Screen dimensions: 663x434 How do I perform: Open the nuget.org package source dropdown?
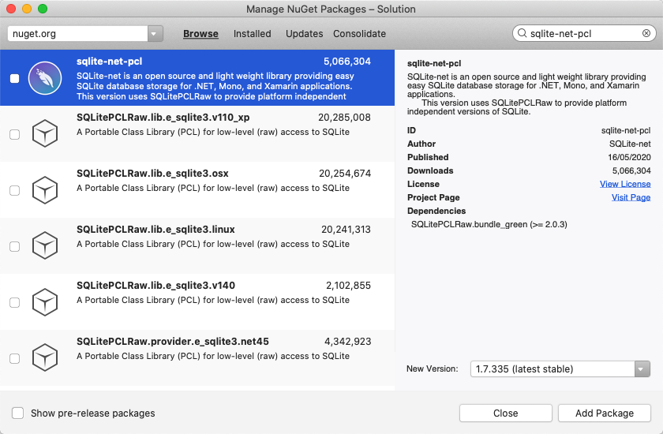[x=155, y=34]
